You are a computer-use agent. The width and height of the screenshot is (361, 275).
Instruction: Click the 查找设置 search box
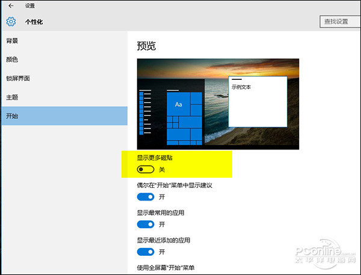pos(340,22)
